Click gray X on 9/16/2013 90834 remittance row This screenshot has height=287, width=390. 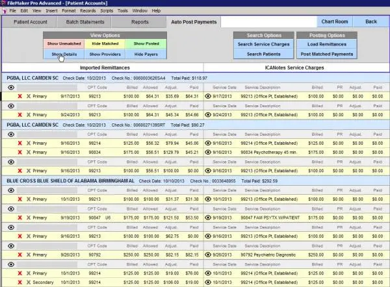(x=29, y=153)
